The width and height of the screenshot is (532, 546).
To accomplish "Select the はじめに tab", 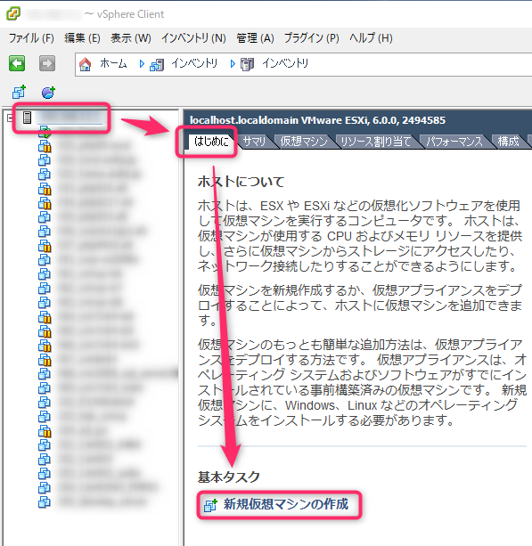I will pyautogui.click(x=211, y=142).
